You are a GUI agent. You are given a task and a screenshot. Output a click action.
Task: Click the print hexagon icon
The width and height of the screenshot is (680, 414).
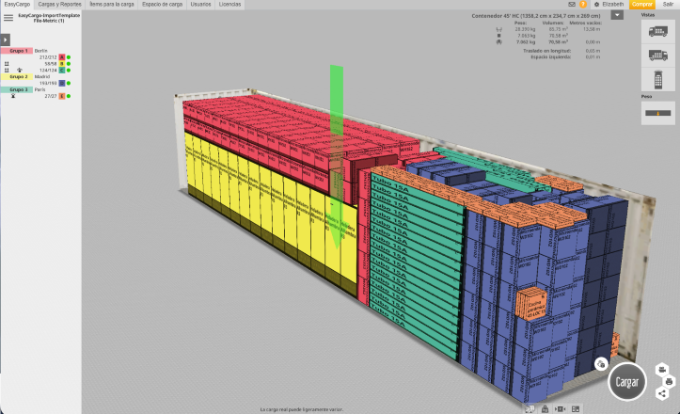(x=669, y=381)
